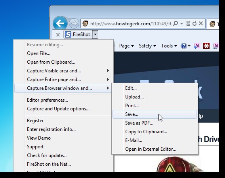Open the FireShot dropdown arrow
Viewport: 225px width, 178px height.
[95, 34]
